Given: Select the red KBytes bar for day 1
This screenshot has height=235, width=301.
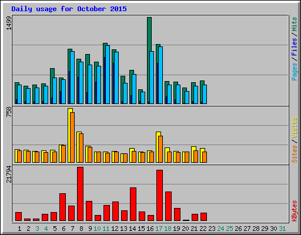Looking at the screenshot, I should (x=18, y=217).
